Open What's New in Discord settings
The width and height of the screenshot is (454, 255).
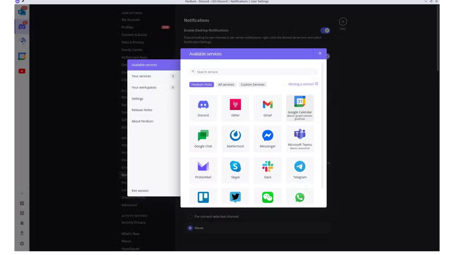(x=130, y=234)
